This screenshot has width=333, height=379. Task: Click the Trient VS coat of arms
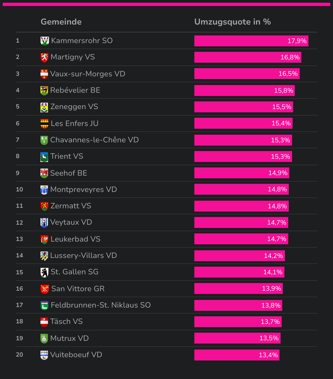[44, 157]
